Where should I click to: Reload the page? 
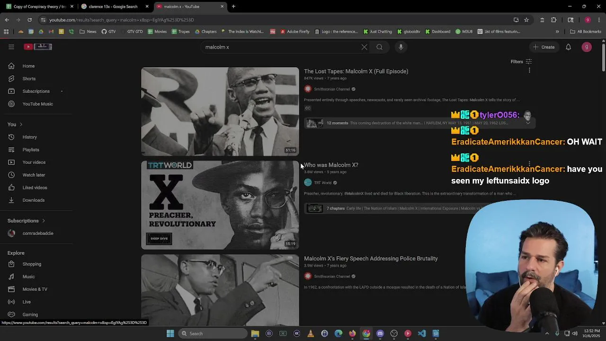pos(29,20)
